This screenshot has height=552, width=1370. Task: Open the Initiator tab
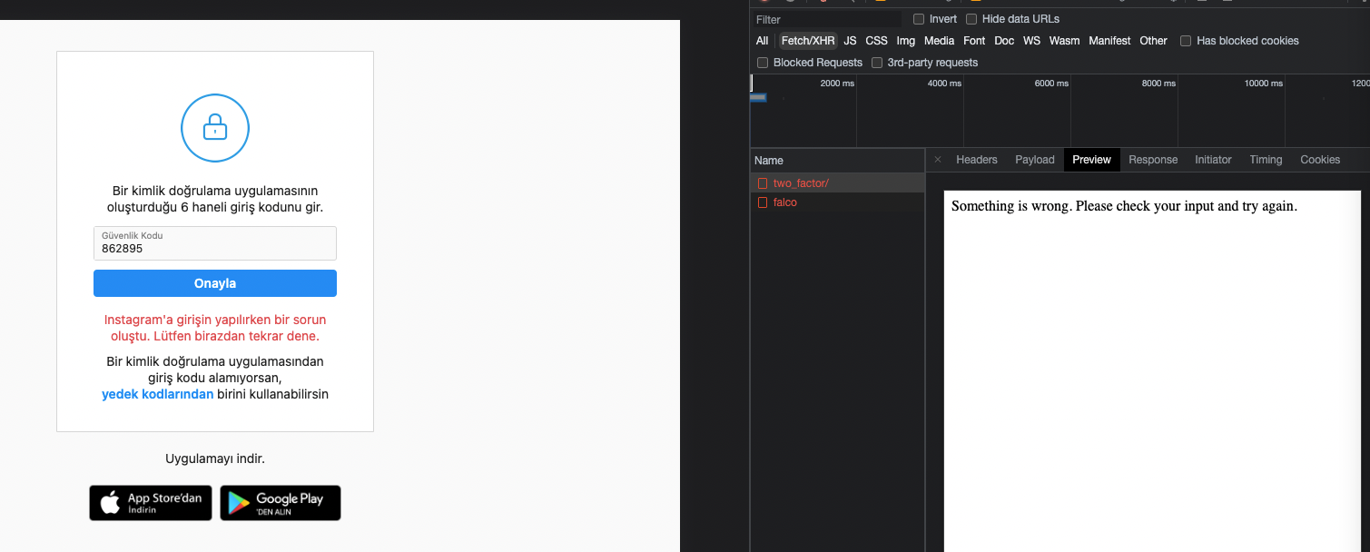coord(1213,160)
